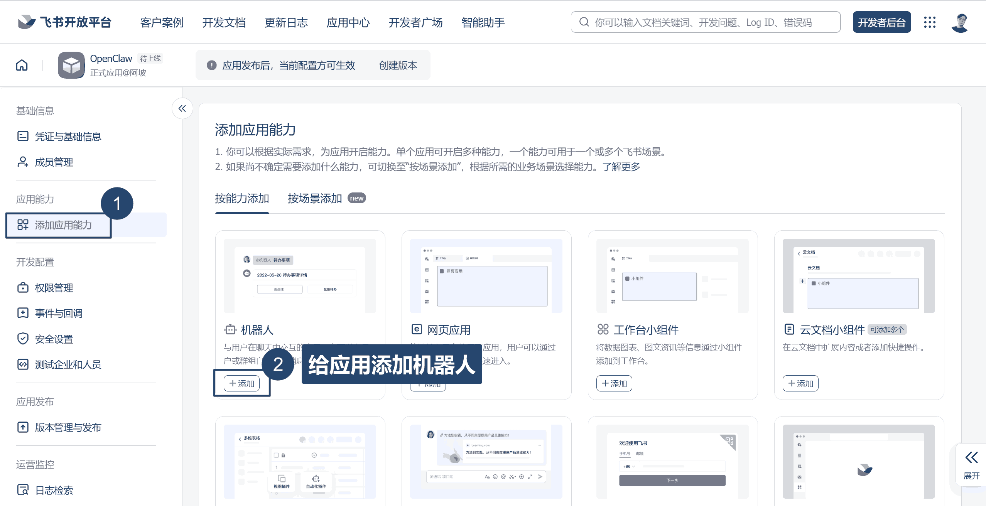
Task: Click the documentation search input field
Action: coord(705,22)
